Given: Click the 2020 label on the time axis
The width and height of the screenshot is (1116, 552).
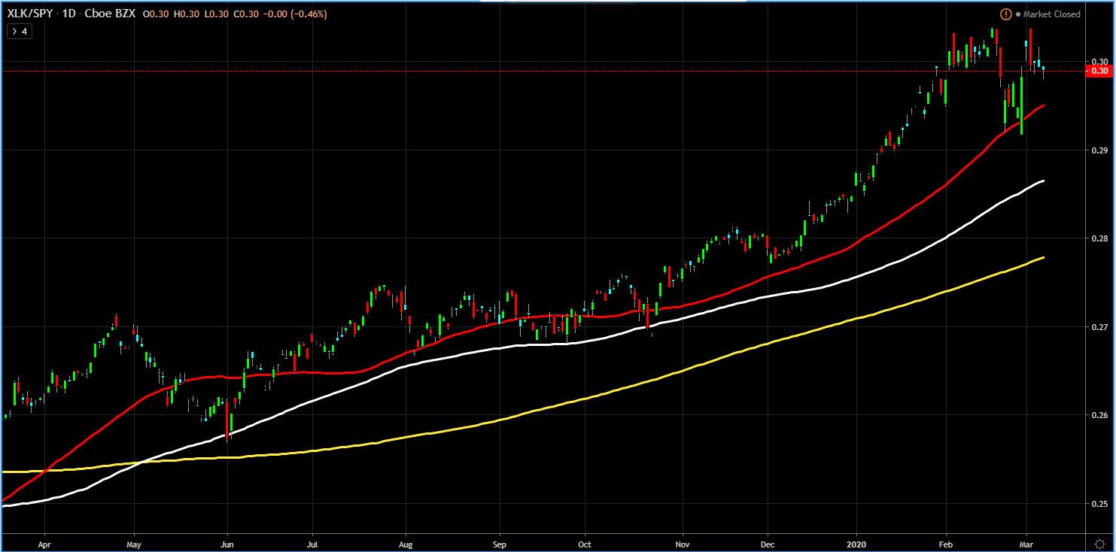Looking at the screenshot, I should click(x=857, y=541).
